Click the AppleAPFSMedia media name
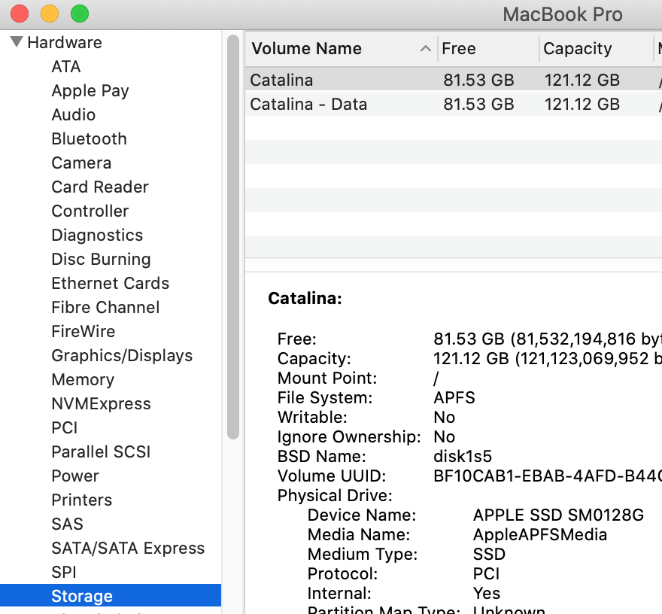Viewport: 662px width, 614px height. coord(540,534)
